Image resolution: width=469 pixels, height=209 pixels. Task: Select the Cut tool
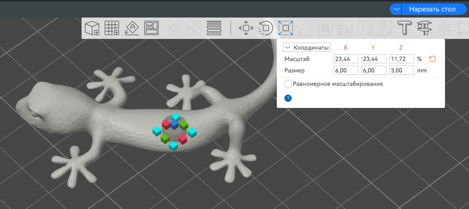pos(325,28)
